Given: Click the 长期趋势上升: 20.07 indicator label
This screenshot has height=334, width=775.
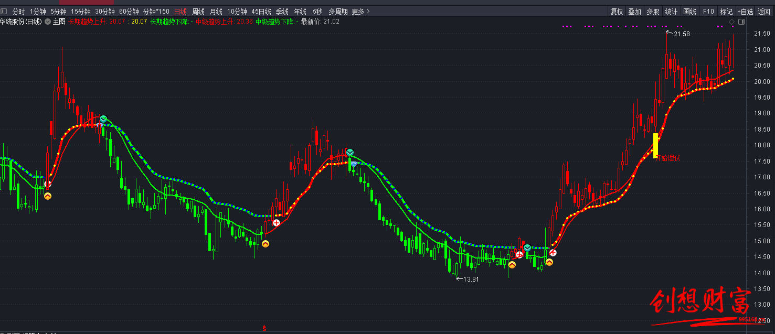Looking at the screenshot, I should tap(97, 21).
